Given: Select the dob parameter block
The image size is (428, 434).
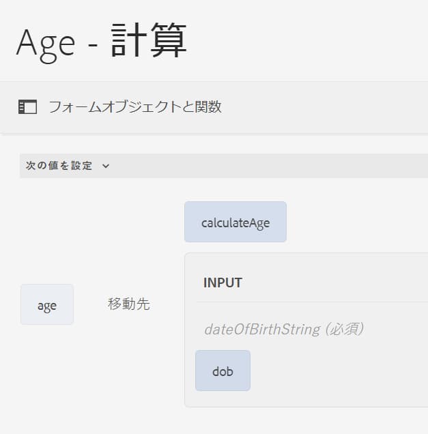Looking at the screenshot, I should (223, 371).
